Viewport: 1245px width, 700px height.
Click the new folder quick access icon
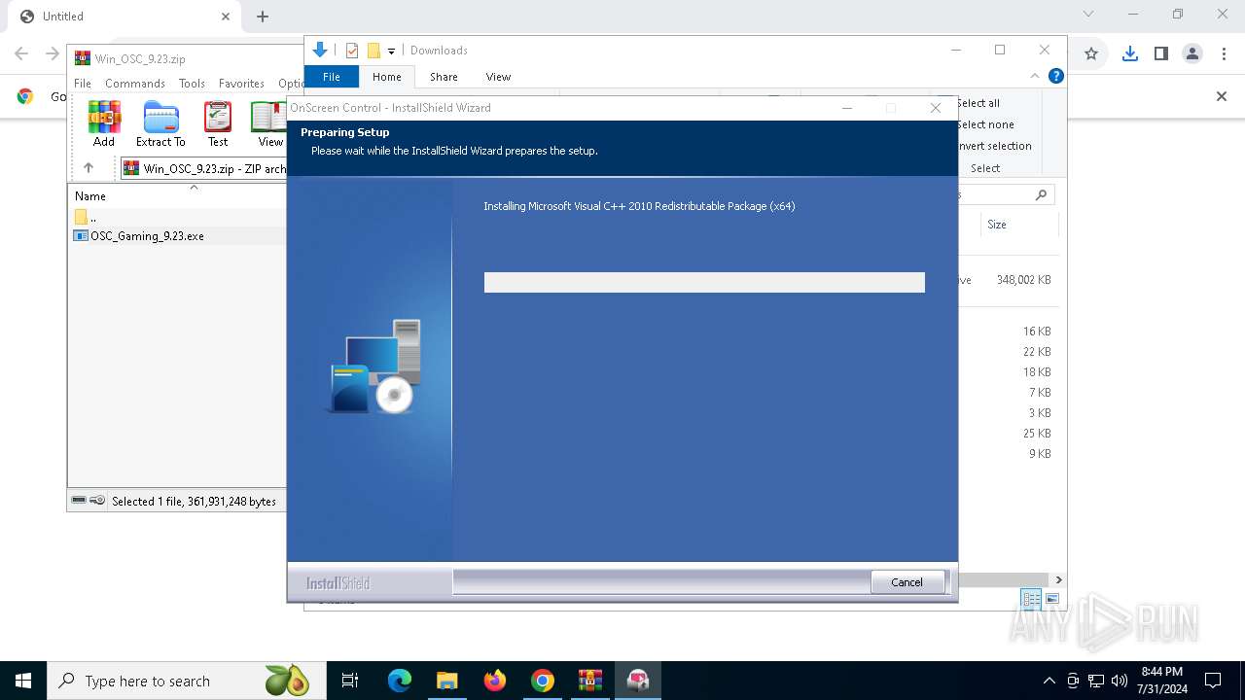coord(373,51)
